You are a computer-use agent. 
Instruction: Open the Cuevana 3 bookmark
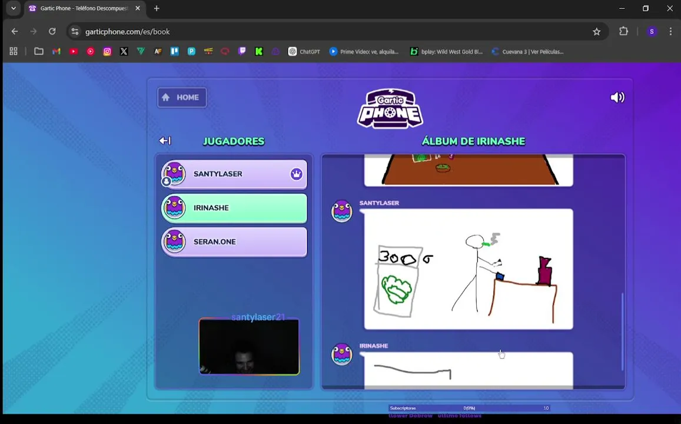pos(528,51)
